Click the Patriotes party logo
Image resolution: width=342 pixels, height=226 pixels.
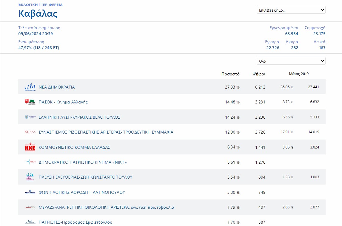[30, 222]
